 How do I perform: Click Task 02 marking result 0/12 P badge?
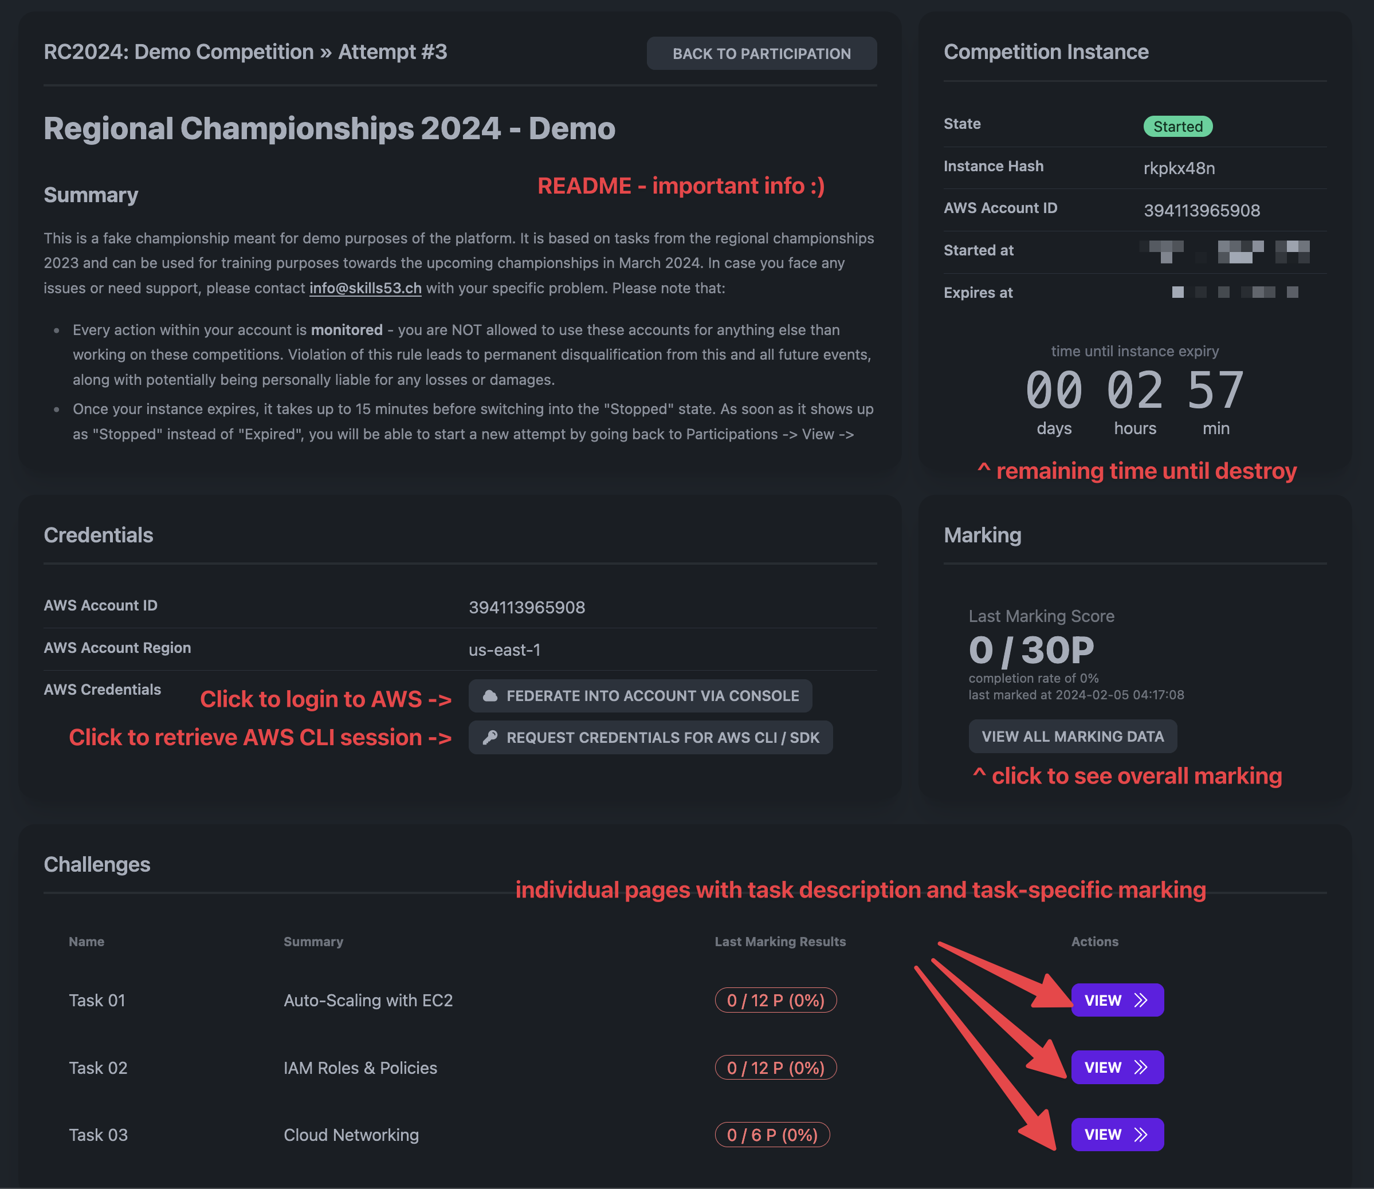pos(775,1068)
